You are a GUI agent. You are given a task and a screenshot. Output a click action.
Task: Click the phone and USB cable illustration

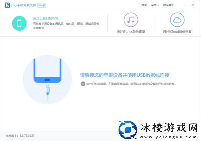tap(47, 80)
